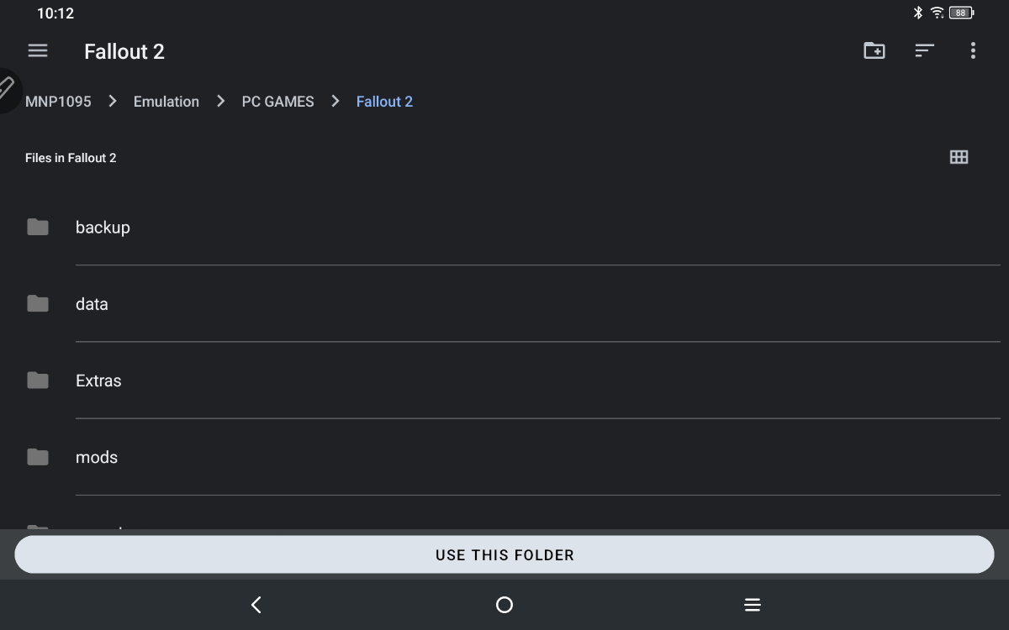
Task: Tap the Wi-Fi status icon
Action: [x=937, y=13]
